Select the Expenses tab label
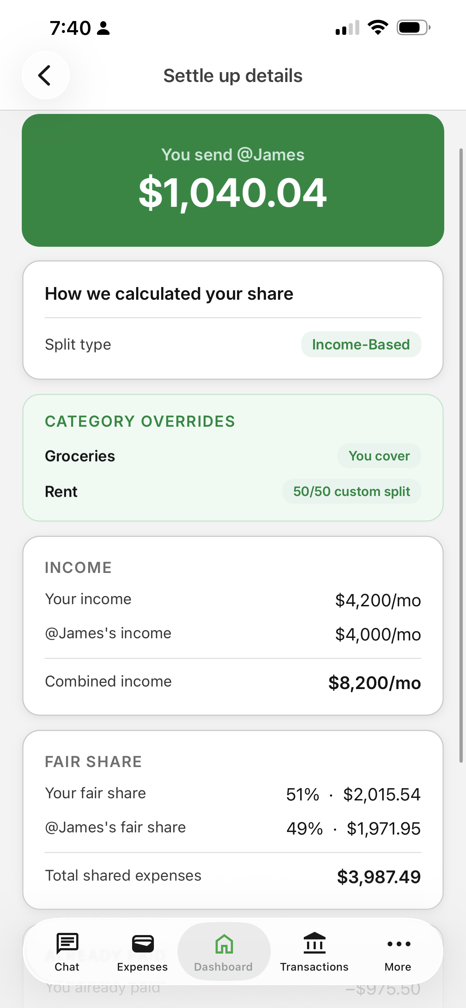The height and width of the screenshot is (1008, 466). pos(142,967)
